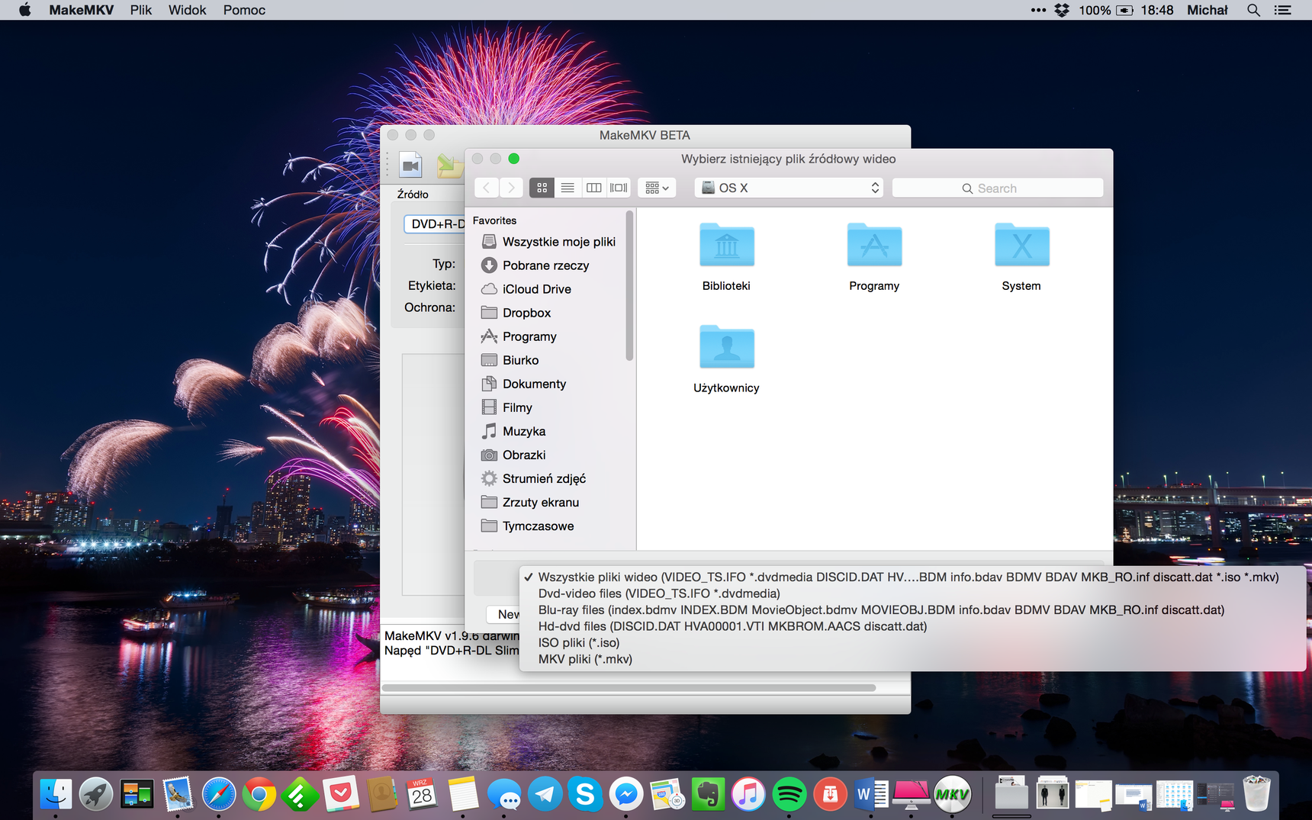The width and height of the screenshot is (1312, 820).
Task: Open Spotlight search in menu bar
Action: (1253, 10)
